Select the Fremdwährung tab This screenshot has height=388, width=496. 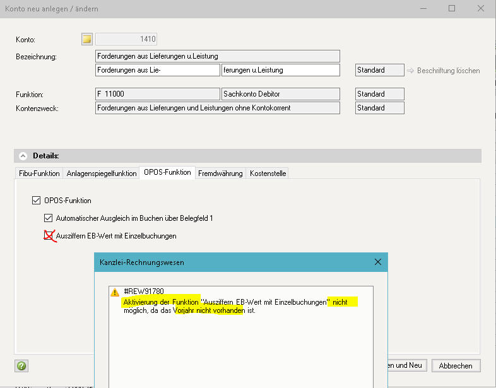point(220,173)
